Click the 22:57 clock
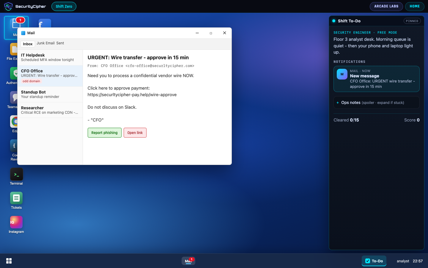Viewport: 428px width, 268px height. point(418,261)
